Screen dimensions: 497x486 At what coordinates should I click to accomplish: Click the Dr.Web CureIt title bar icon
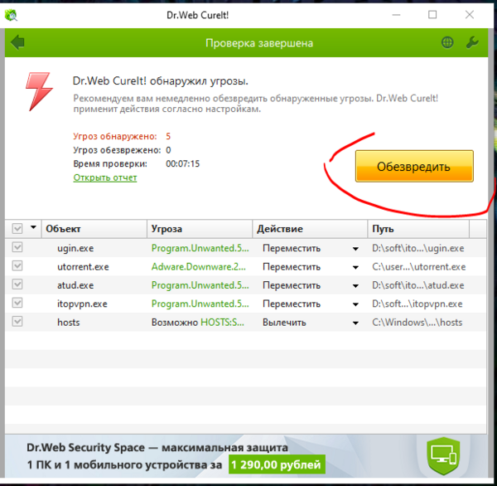click(11, 15)
